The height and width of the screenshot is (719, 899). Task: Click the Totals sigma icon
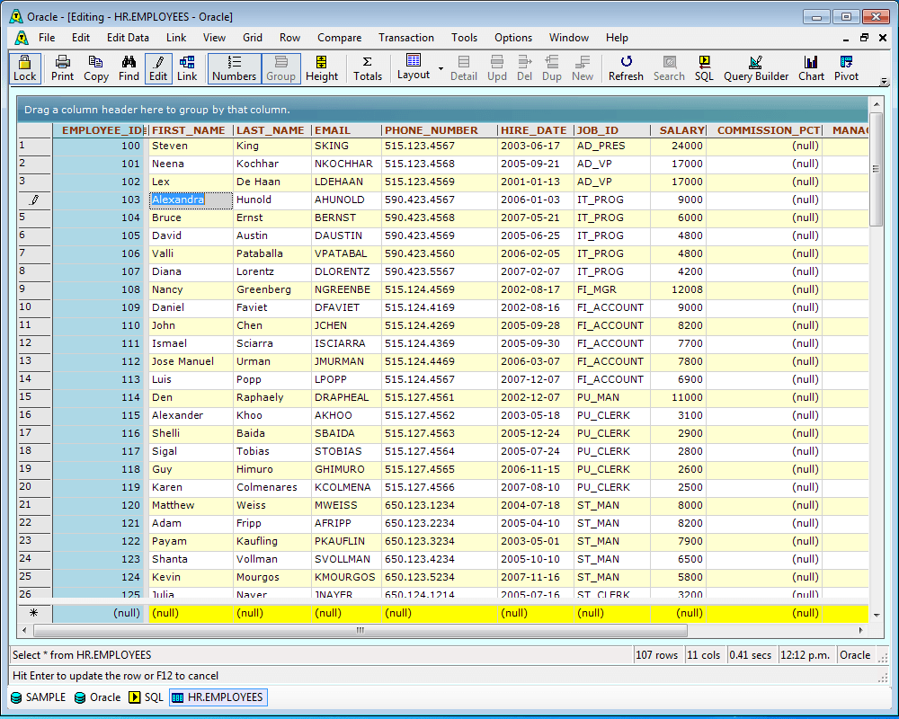[x=368, y=68]
